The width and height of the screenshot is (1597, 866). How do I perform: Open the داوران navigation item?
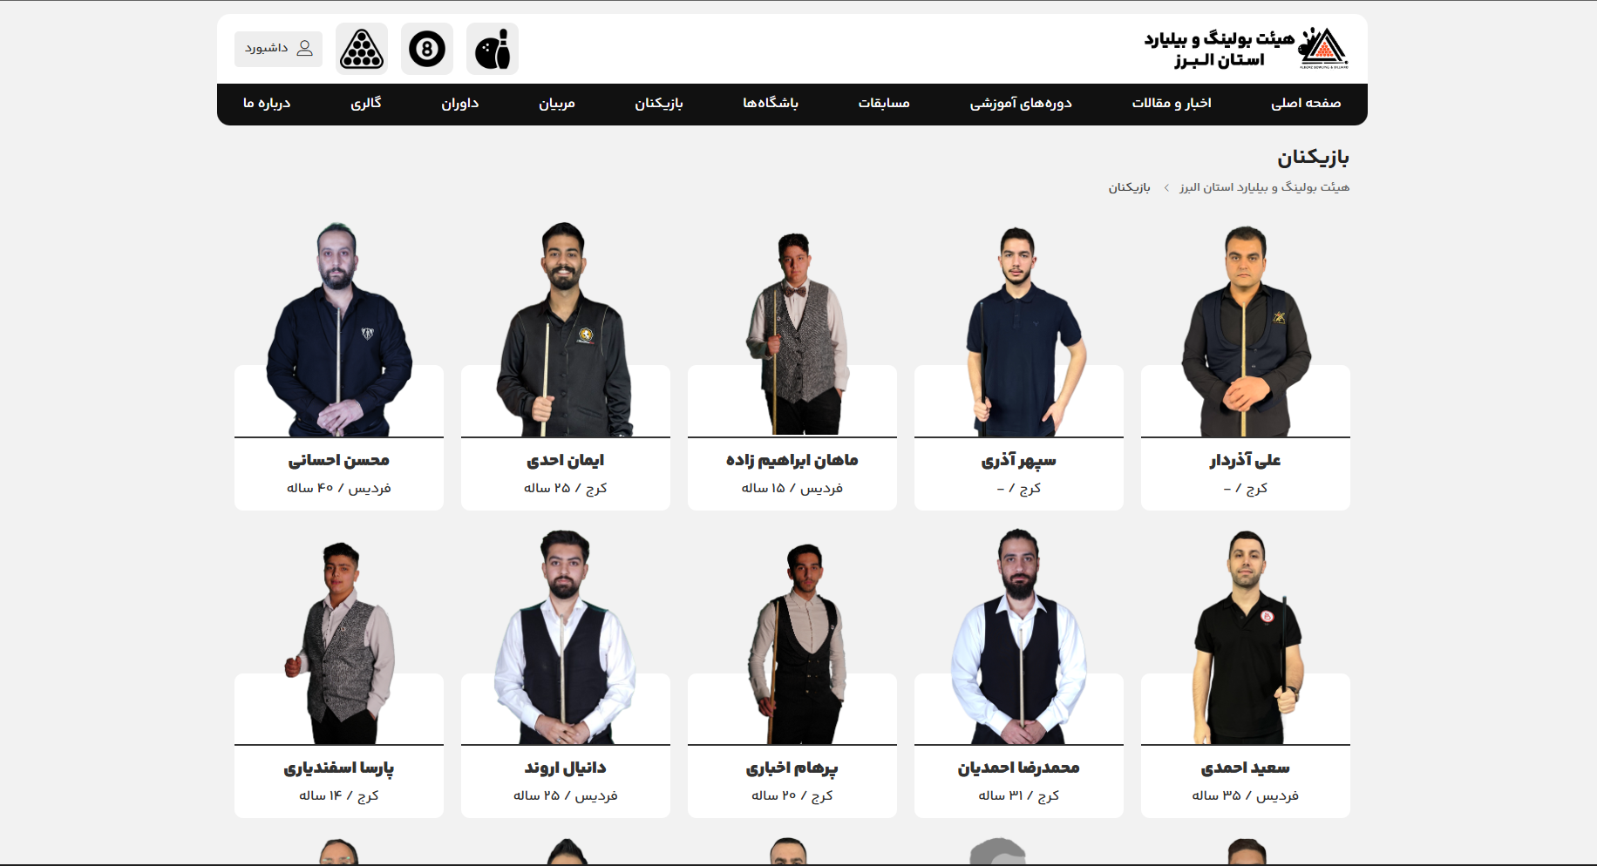(460, 104)
